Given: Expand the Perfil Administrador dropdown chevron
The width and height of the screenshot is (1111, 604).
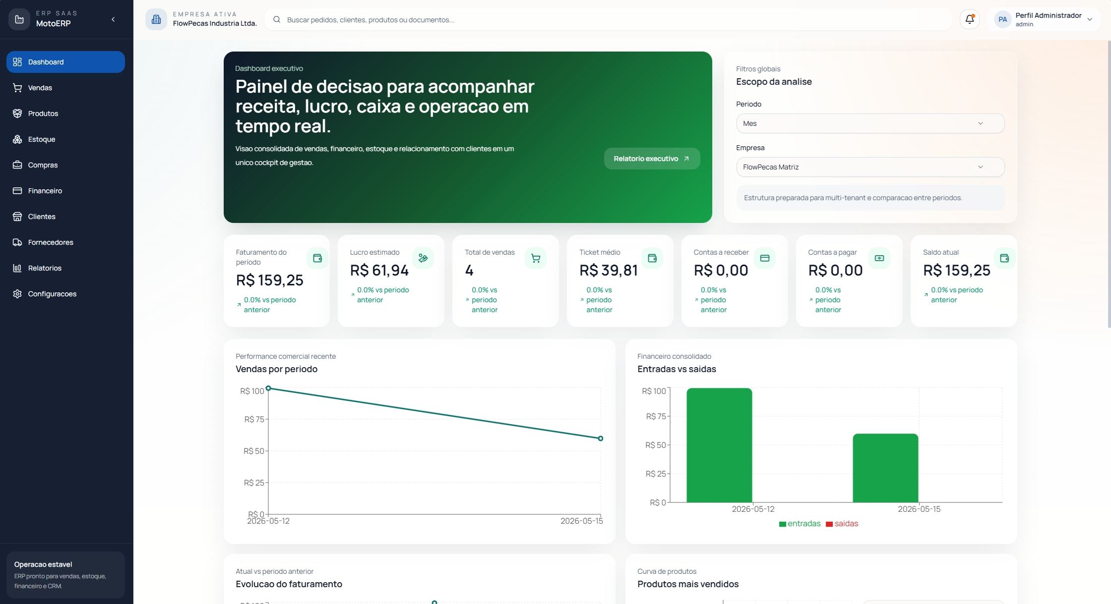Looking at the screenshot, I should (1090, 20).
